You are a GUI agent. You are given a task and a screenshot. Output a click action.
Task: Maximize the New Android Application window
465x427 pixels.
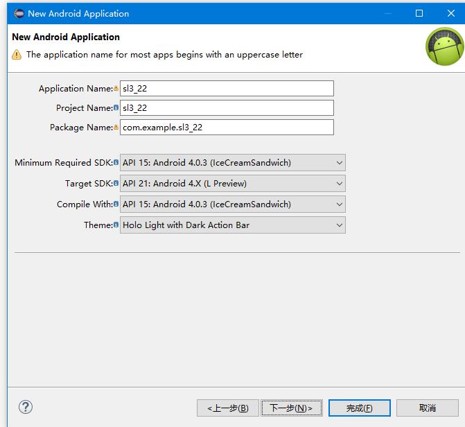(419, 13)
